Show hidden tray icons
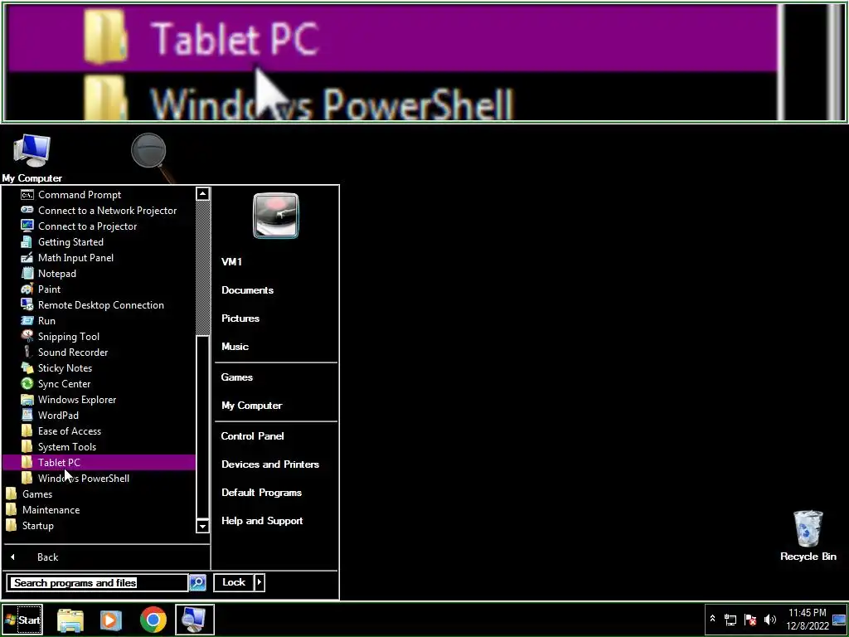The width and height of the screenshot is (849, 637). [712, 619]
